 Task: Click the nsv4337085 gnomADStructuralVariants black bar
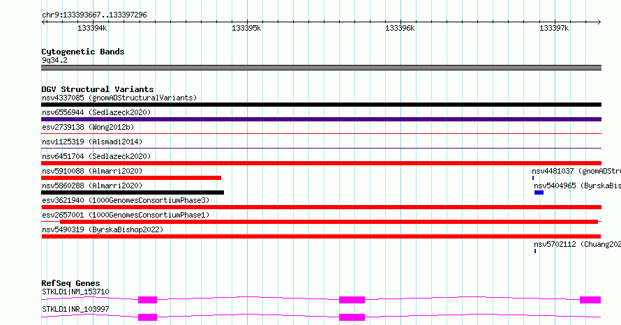click(321, 105)
